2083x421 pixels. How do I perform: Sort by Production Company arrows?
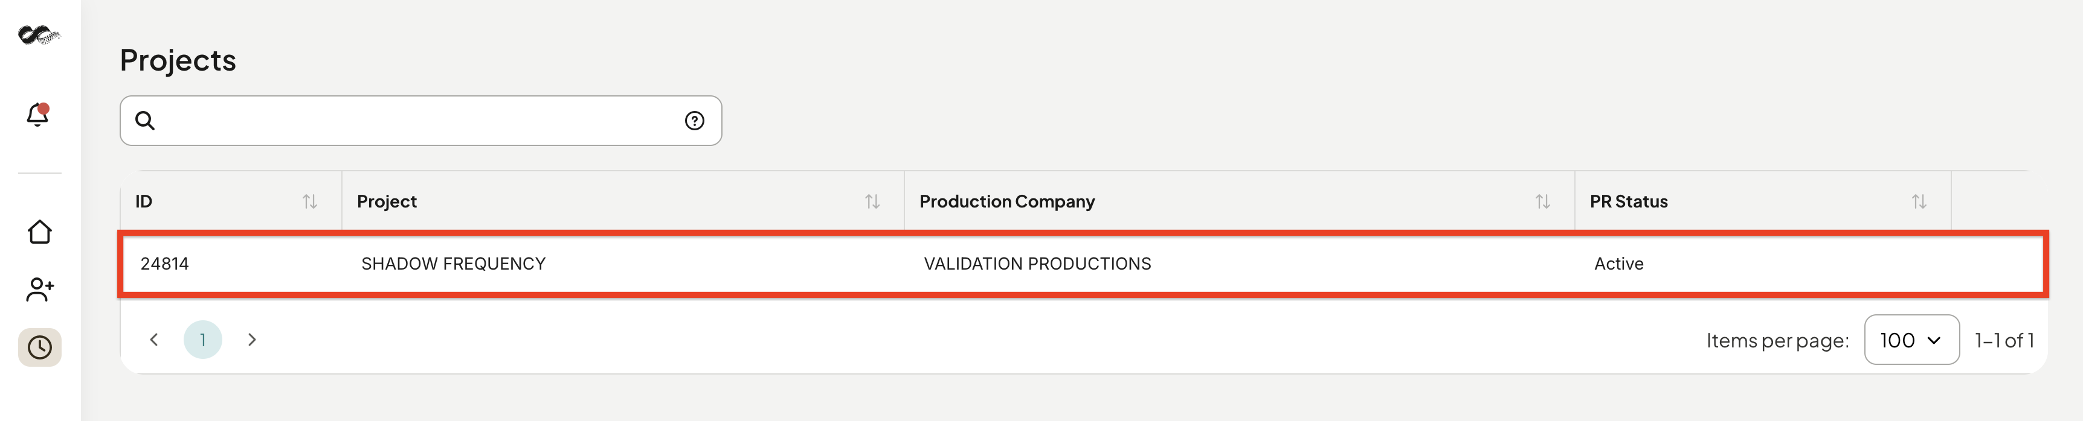[1543, 201]
